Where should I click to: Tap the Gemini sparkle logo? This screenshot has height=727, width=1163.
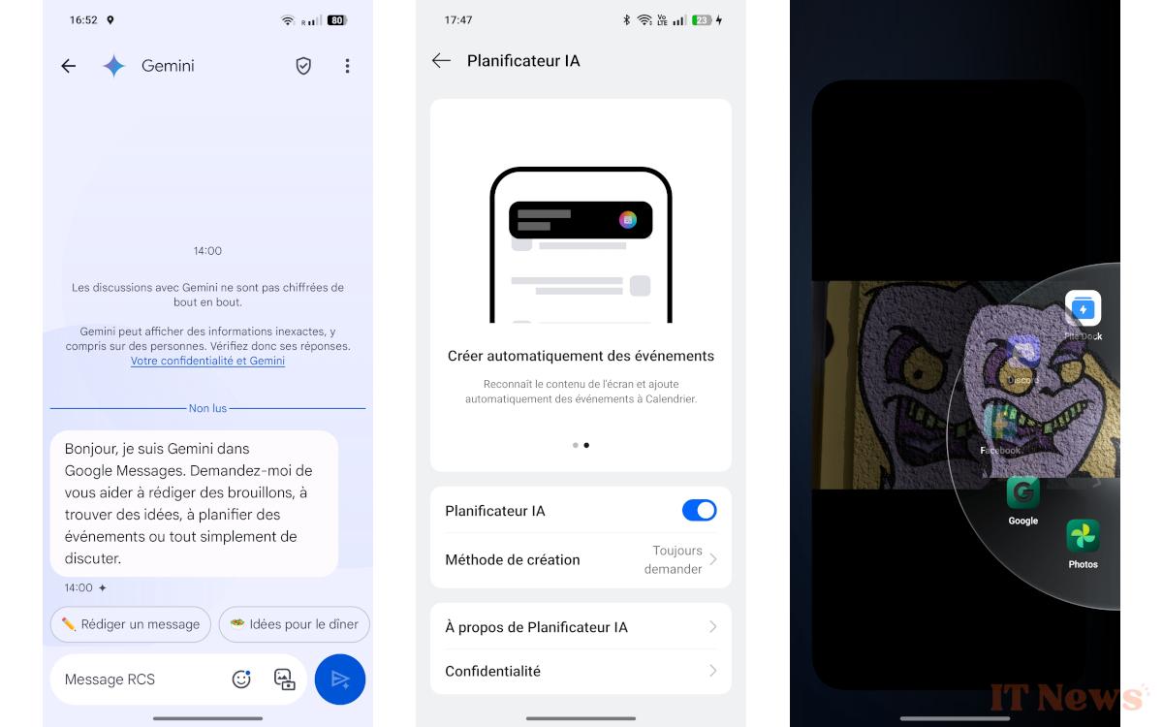pos(114,66)
